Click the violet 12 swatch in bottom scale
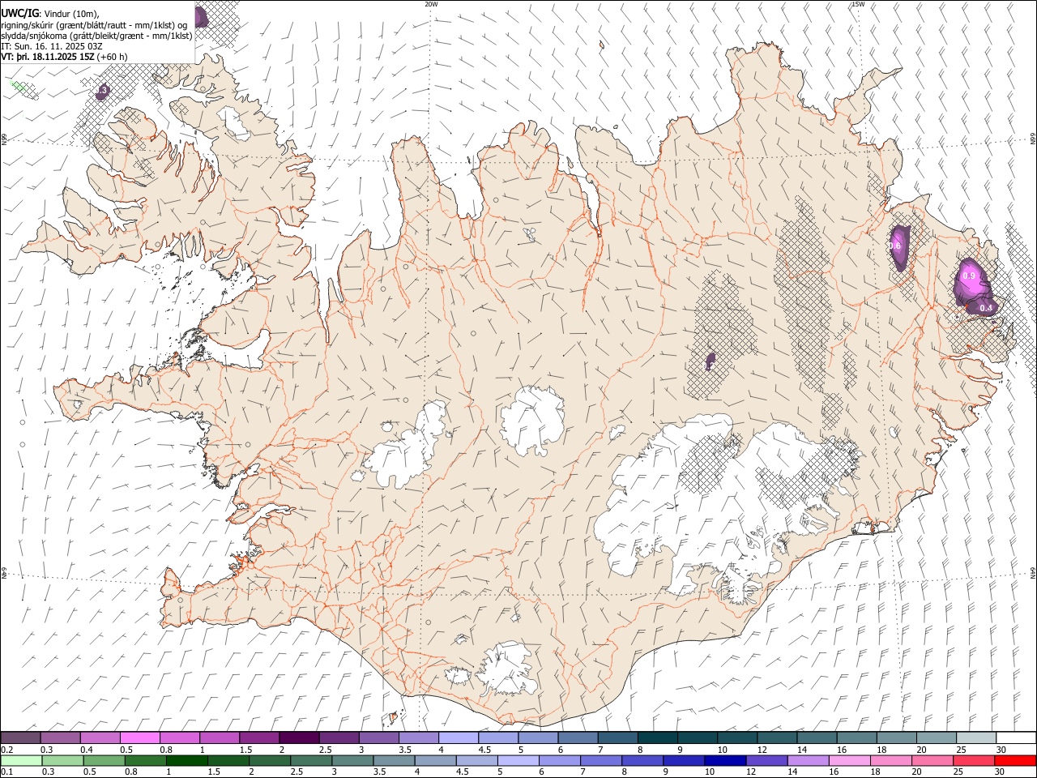1037x778 pixels. pos(766,760)
